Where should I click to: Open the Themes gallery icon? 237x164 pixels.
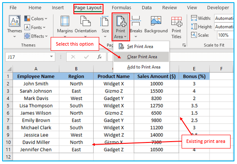tap(15, 21)
